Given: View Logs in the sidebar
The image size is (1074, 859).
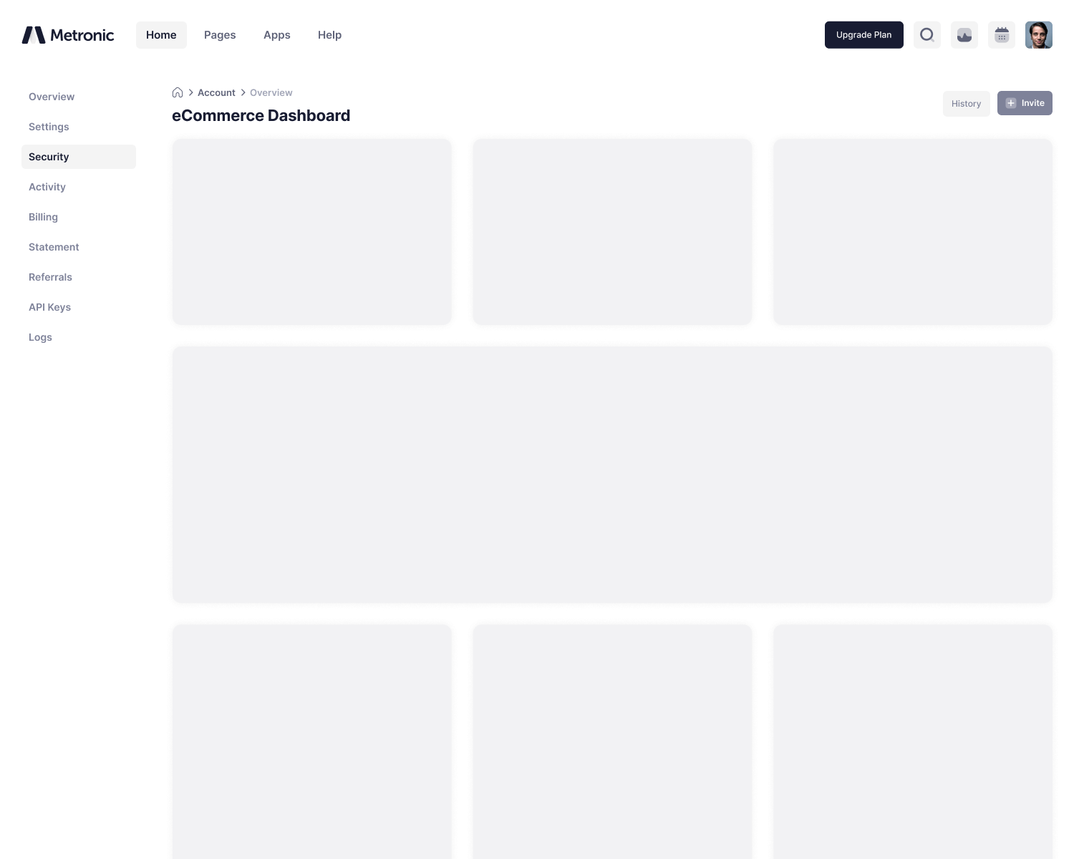Looking at the screenshot, I should (x=40, y=337).
